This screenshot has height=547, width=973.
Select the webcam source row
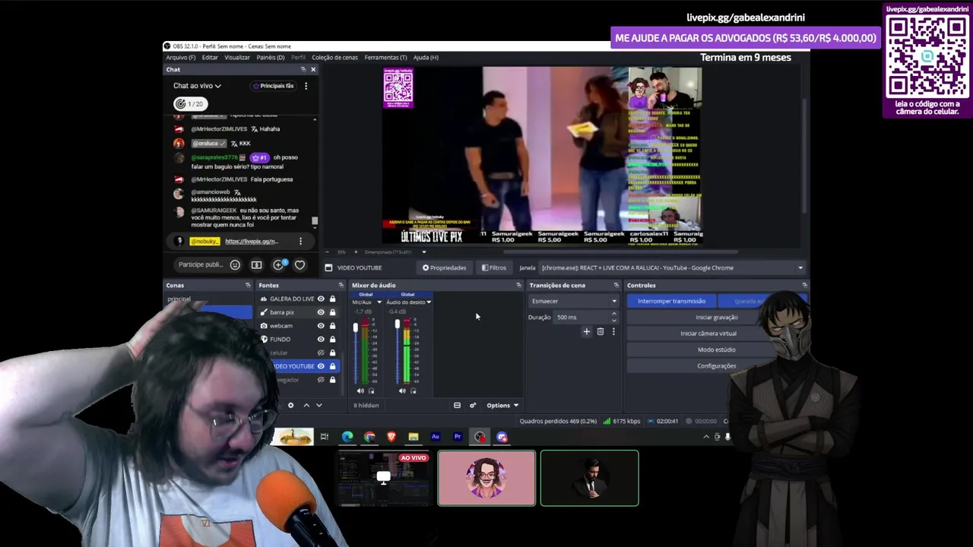coord(299,325)
